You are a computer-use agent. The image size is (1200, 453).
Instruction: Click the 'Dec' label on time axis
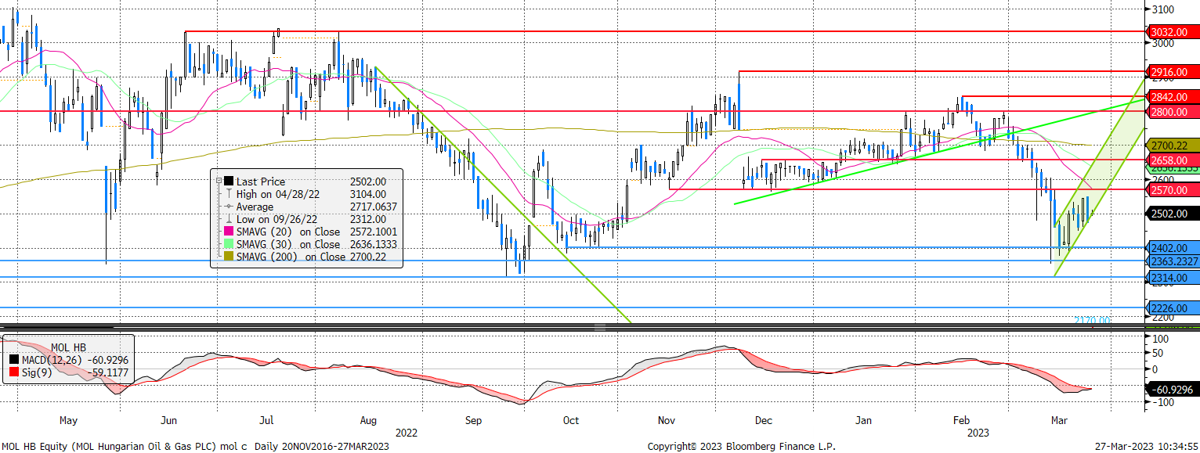(x=764, y=420)
